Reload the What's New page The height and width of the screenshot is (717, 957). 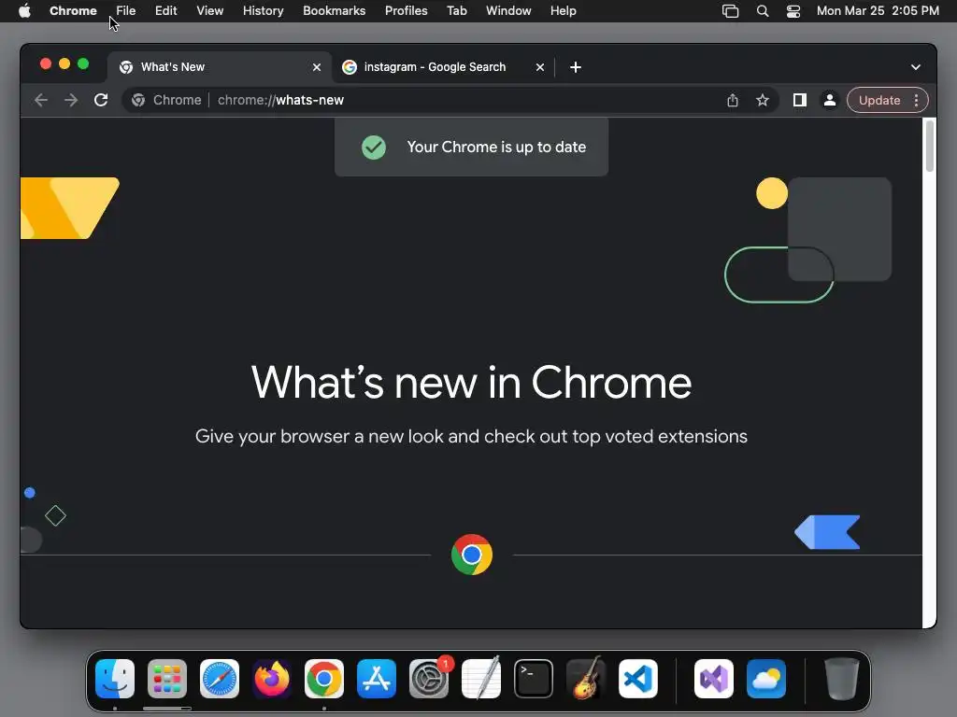[x=101, y=100]
